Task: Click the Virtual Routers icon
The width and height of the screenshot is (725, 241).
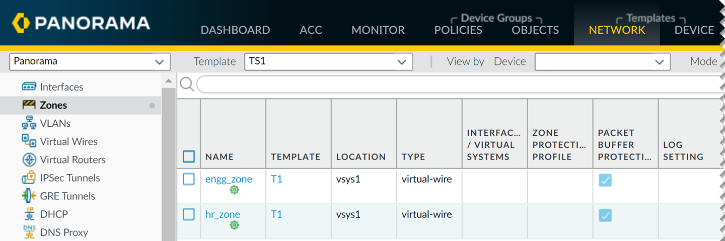Action: click(x=29, y=159)
